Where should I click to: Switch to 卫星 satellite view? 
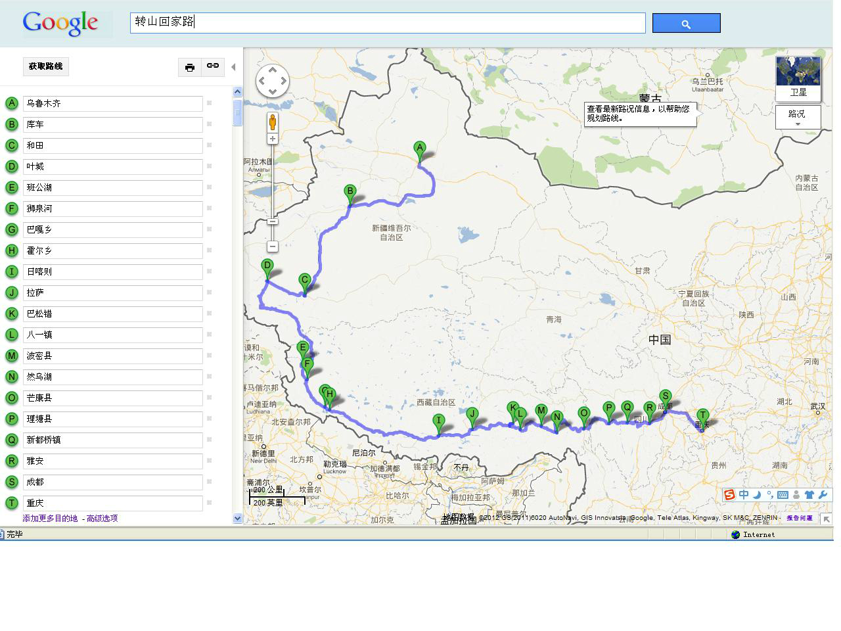coord(798,78)
